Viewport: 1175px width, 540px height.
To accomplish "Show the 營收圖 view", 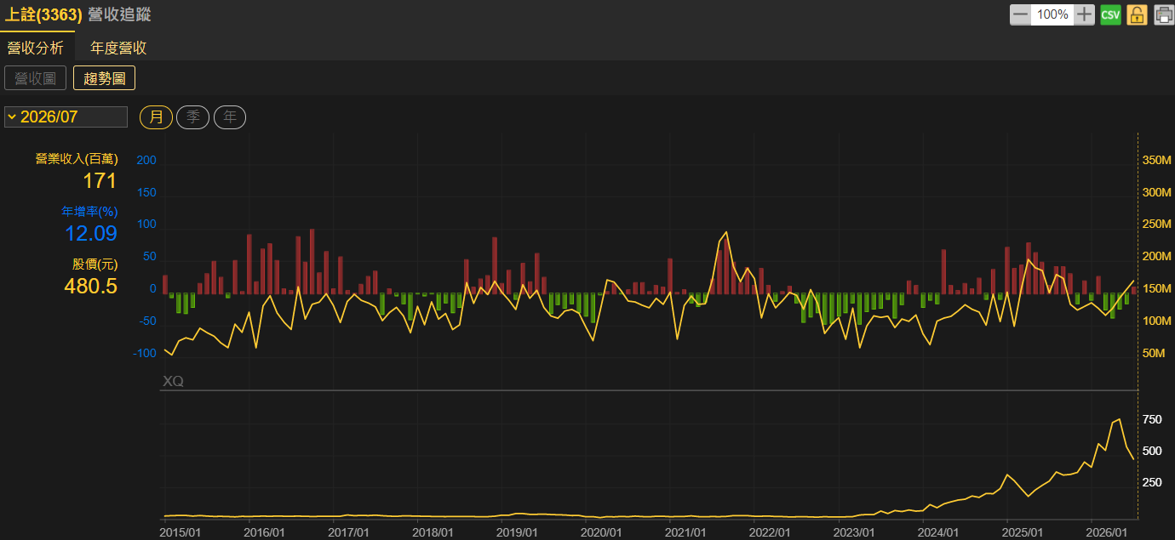I will pos(35,78).
